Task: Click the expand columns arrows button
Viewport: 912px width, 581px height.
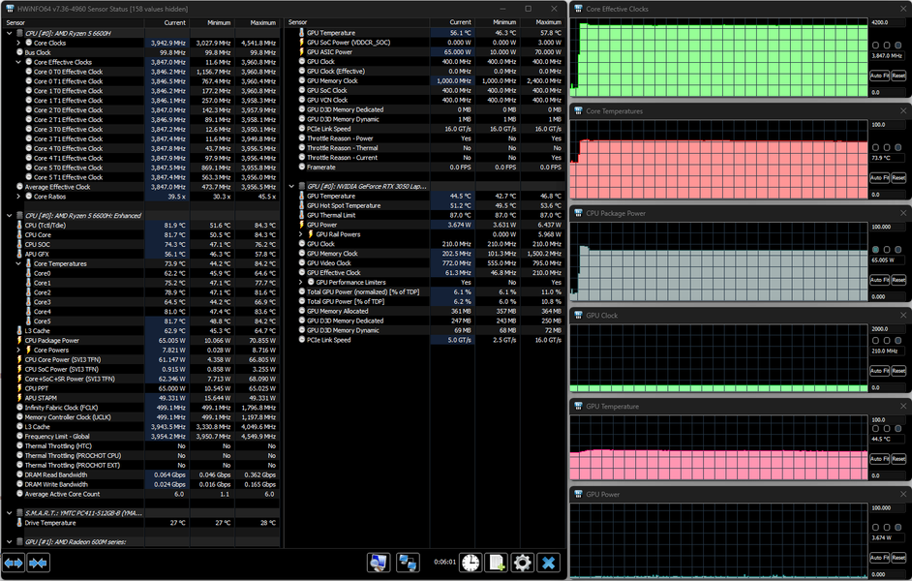Action: pos(14,563)
